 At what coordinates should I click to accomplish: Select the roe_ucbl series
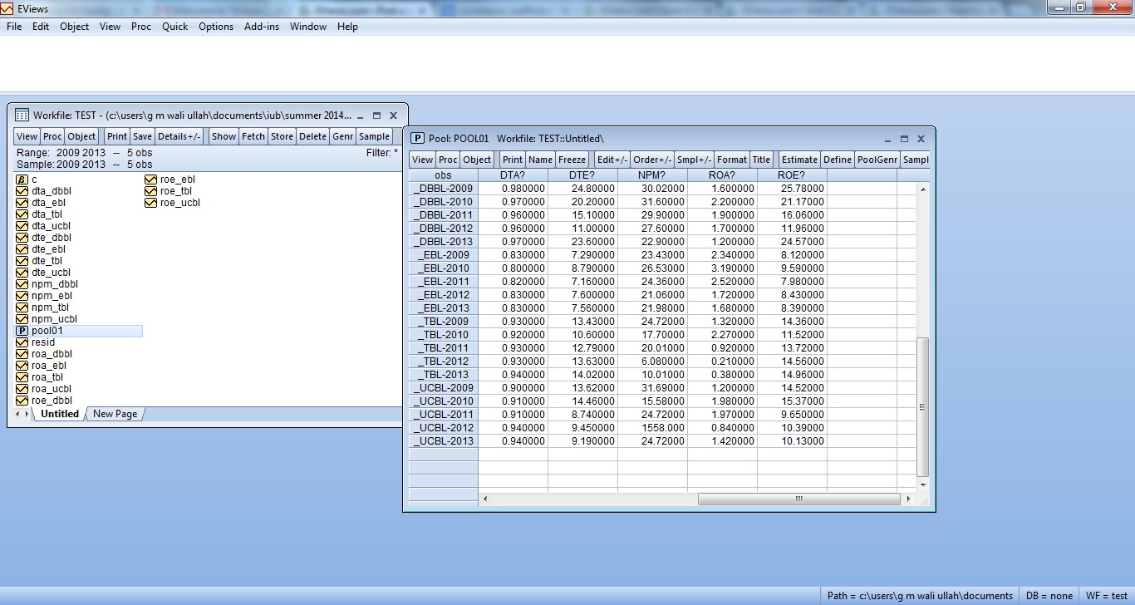(x=179, y=203)
